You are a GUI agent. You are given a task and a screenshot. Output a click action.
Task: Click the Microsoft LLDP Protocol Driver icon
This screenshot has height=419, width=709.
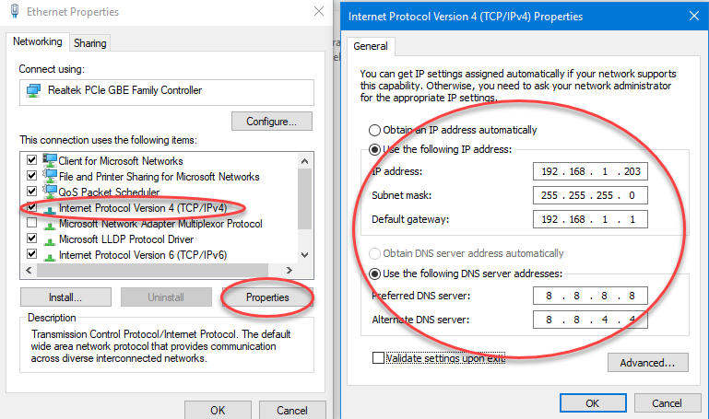[x=49, y=239]
